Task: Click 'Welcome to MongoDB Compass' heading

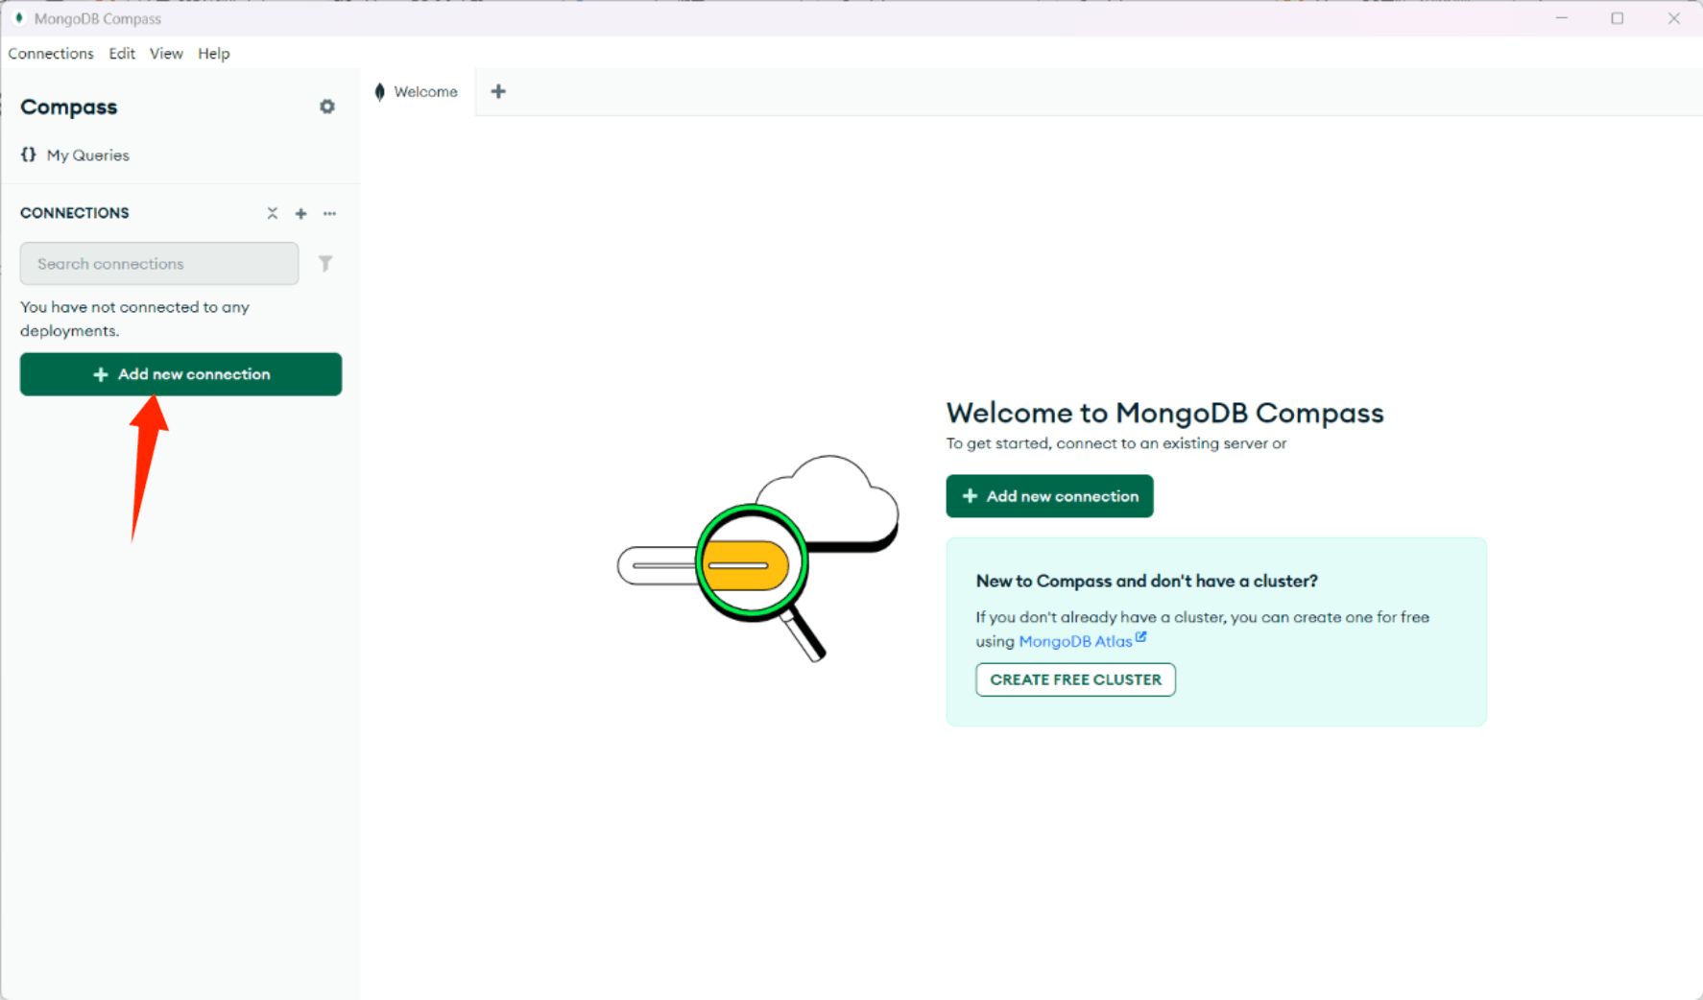Action: pyautogui.click(x=1164, y=413)
